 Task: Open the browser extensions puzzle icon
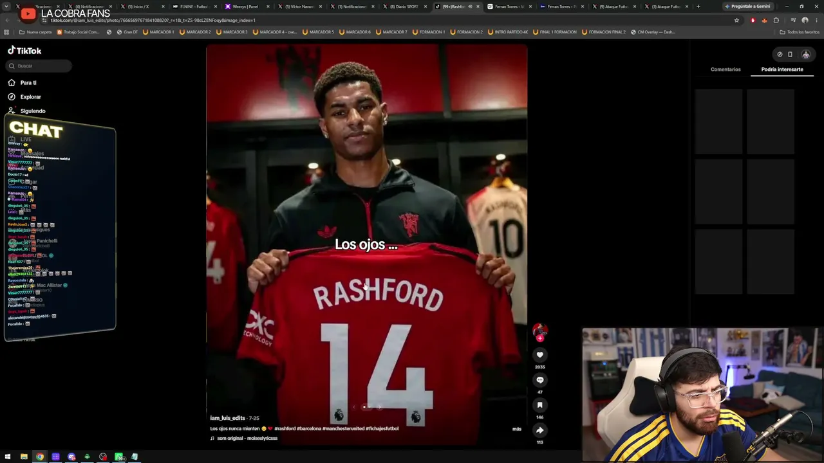[x=776, y=20]
